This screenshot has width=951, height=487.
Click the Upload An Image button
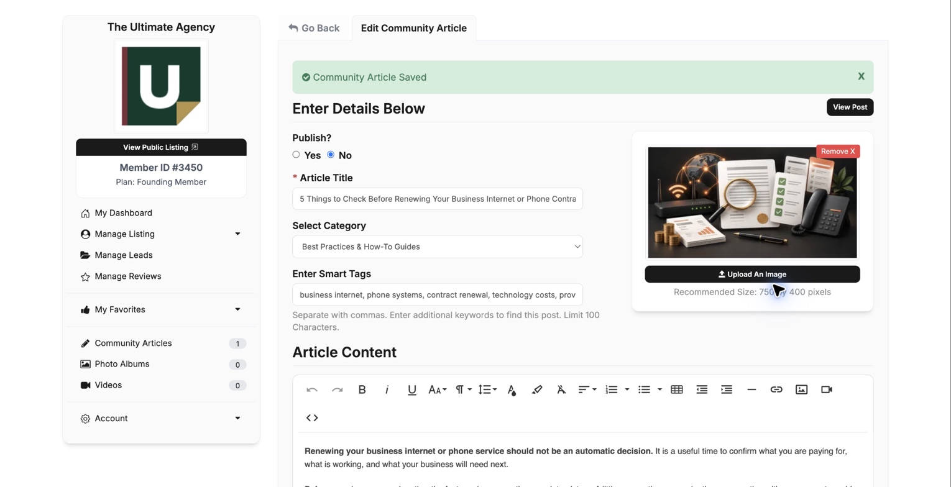[753, 274]
